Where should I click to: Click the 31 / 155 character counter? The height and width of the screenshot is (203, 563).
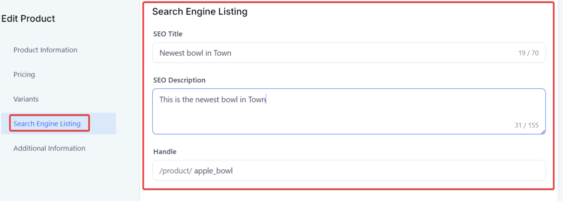(x=526, y=125)
